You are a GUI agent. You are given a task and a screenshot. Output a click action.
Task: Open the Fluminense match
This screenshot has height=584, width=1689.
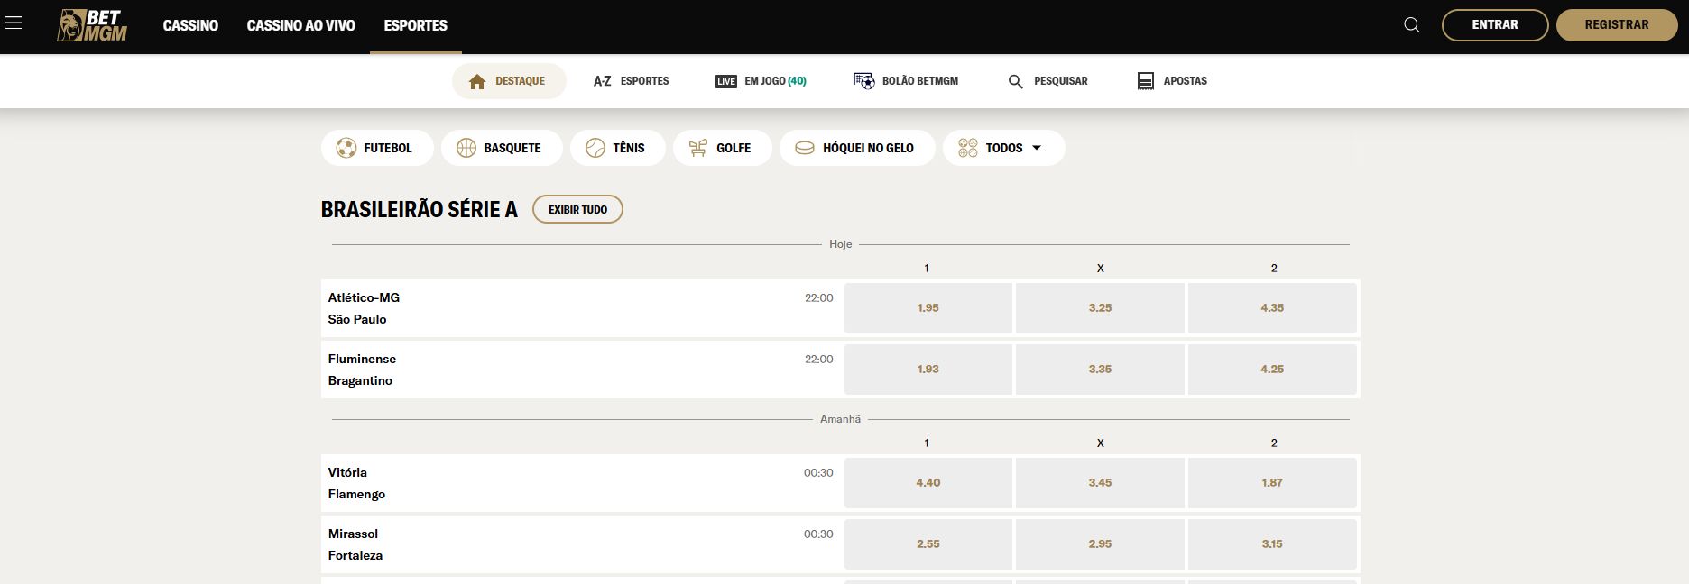(x=581, y=370)
